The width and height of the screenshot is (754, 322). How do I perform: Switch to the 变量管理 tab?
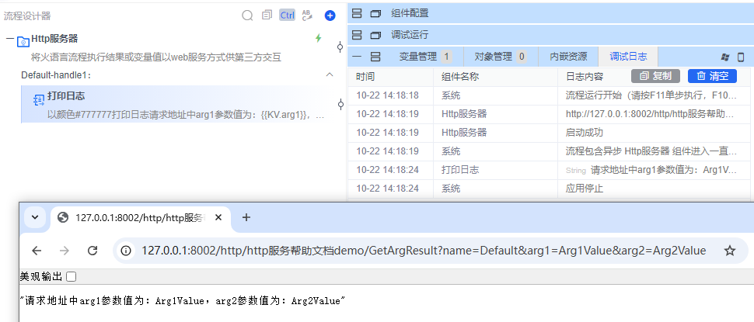(425, 57)
